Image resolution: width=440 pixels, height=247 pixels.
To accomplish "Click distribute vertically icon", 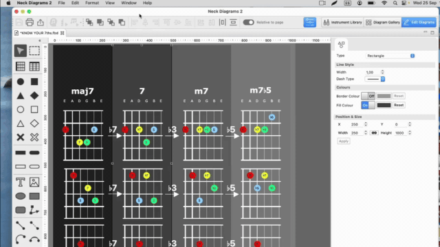I will [233, 22].
